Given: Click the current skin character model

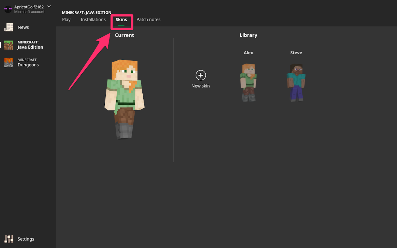Looking at the screenshot, I should [124, 99].
